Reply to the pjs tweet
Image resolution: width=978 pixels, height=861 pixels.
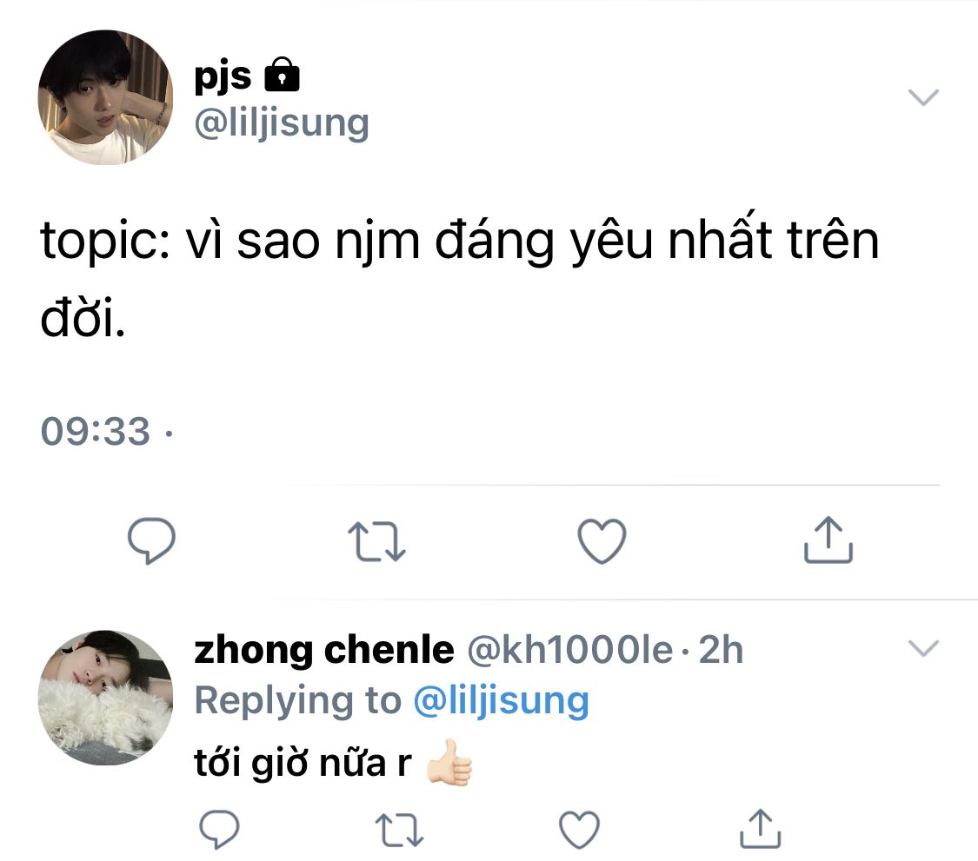pos(152,540)
